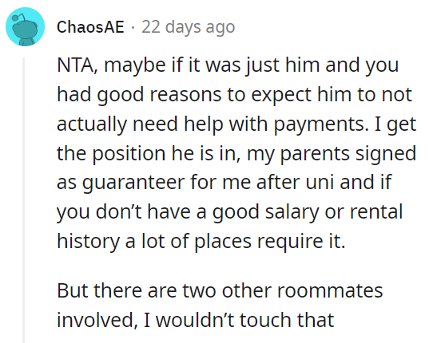Click the word "expect" in the comment

(281, 95)
